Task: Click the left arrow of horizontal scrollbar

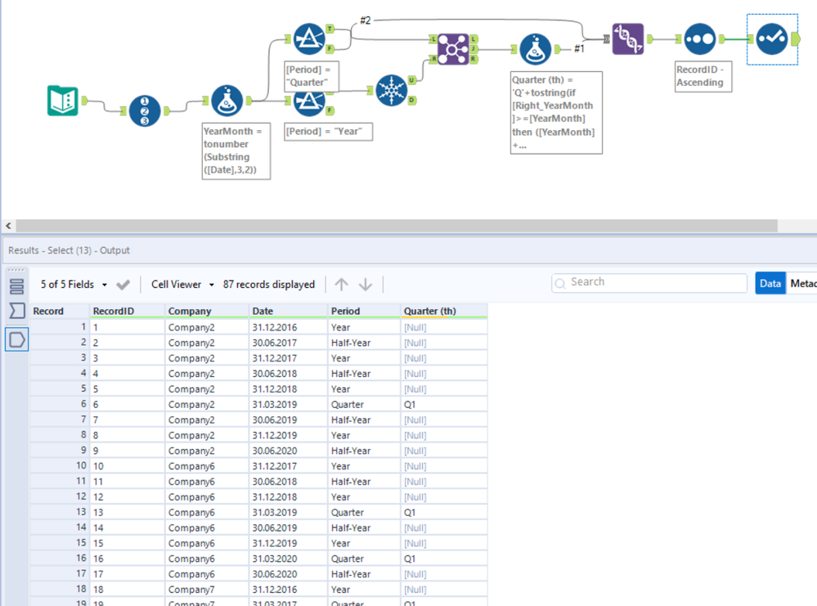Action: pyautogui.click(x=8, y=226)
